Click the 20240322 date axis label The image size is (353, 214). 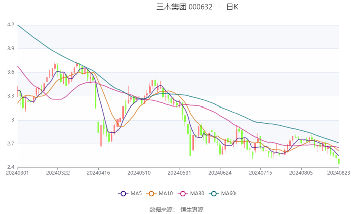[x=58, y=173]
